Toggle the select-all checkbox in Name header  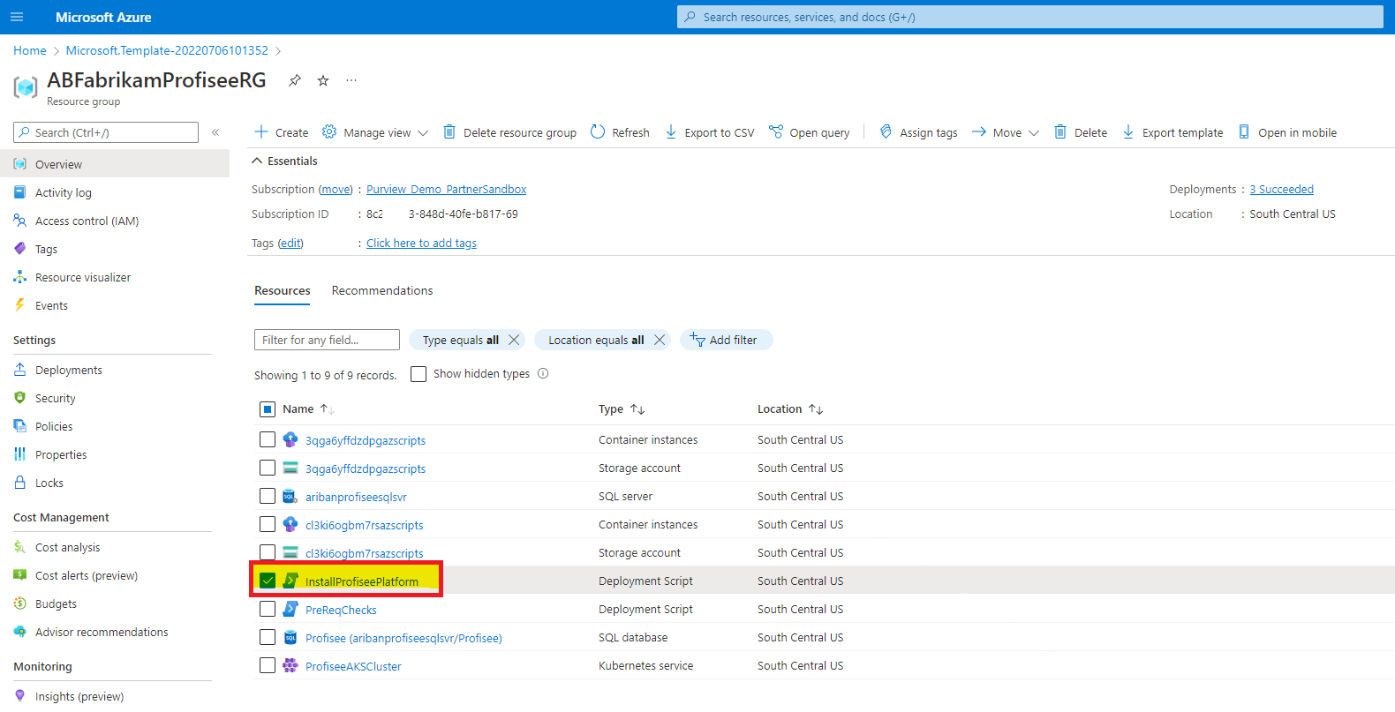pos(268,409)
